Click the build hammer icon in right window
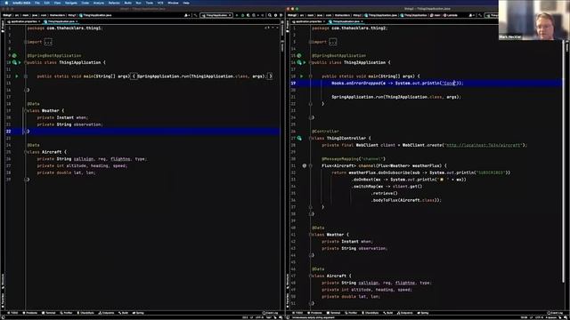This screenshot has height=320, width=570. tap(481, 15)
